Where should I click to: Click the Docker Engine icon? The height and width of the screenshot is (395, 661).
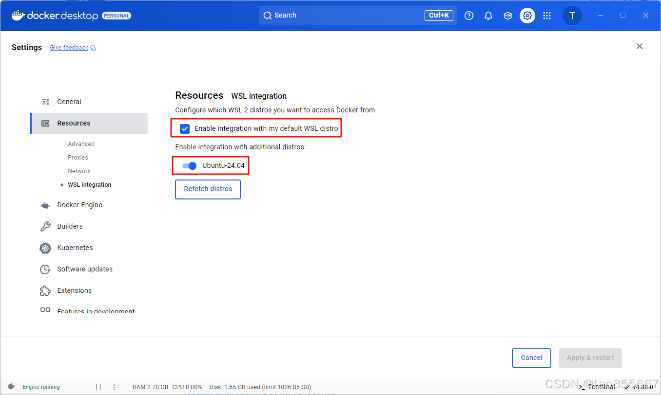(45, 205)
